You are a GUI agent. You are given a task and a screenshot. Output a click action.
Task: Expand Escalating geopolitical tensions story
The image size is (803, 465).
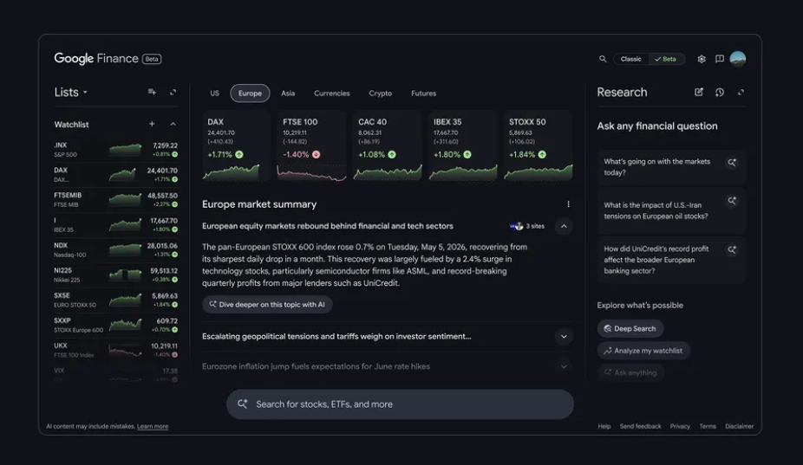[x=564, y=337]
